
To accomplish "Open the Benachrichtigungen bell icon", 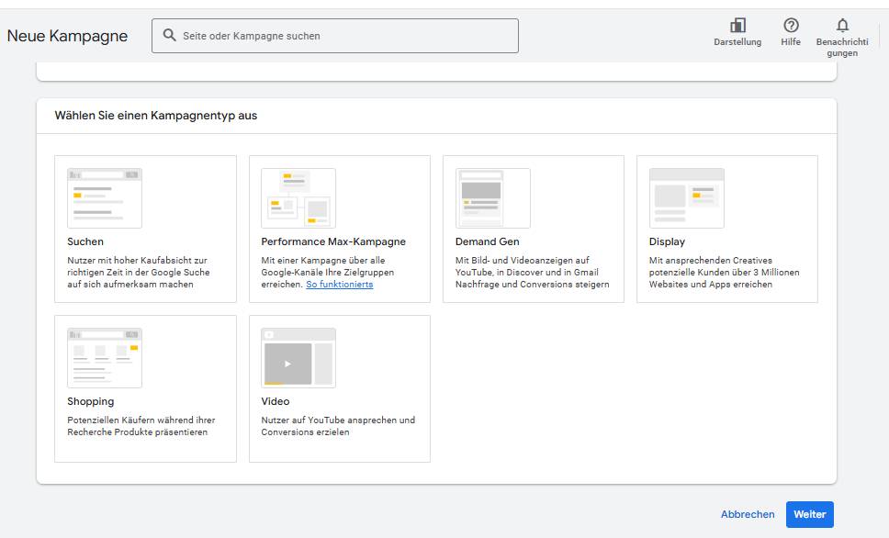I will [x=842, y=26].
